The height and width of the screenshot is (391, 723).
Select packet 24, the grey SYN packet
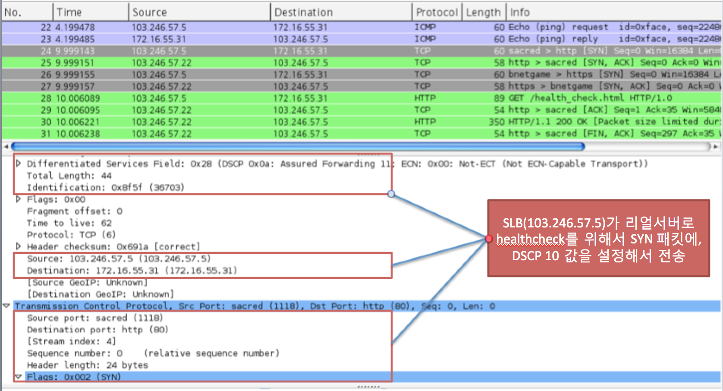(361, 51)
